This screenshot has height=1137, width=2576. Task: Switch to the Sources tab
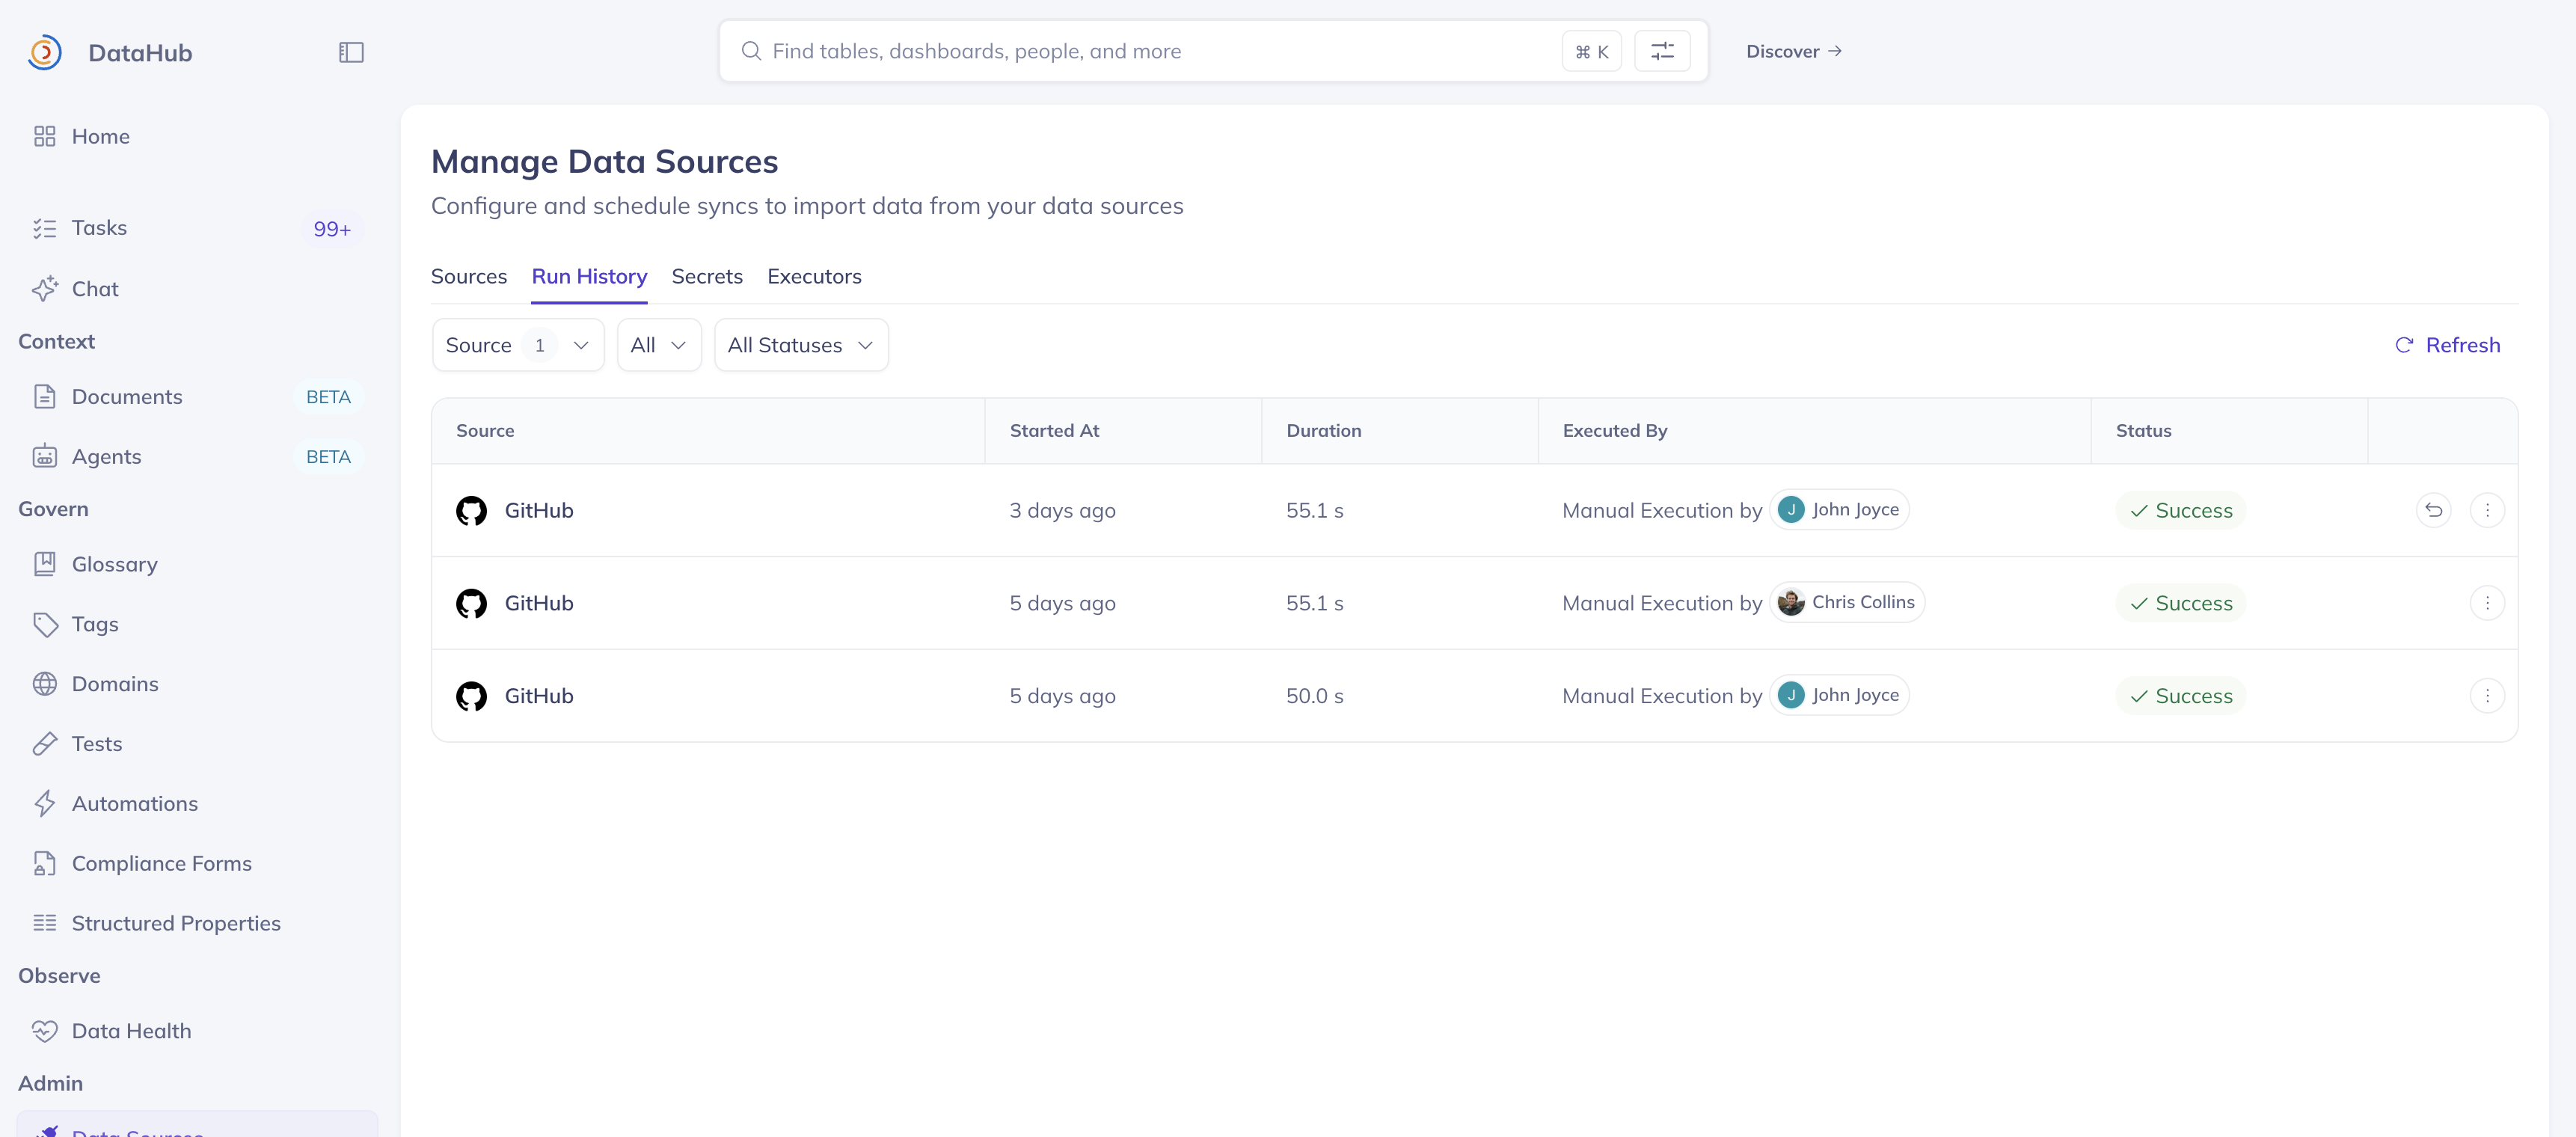469,276
